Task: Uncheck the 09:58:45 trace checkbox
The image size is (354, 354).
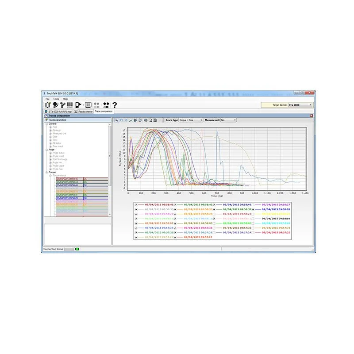Action: (136, 205)
